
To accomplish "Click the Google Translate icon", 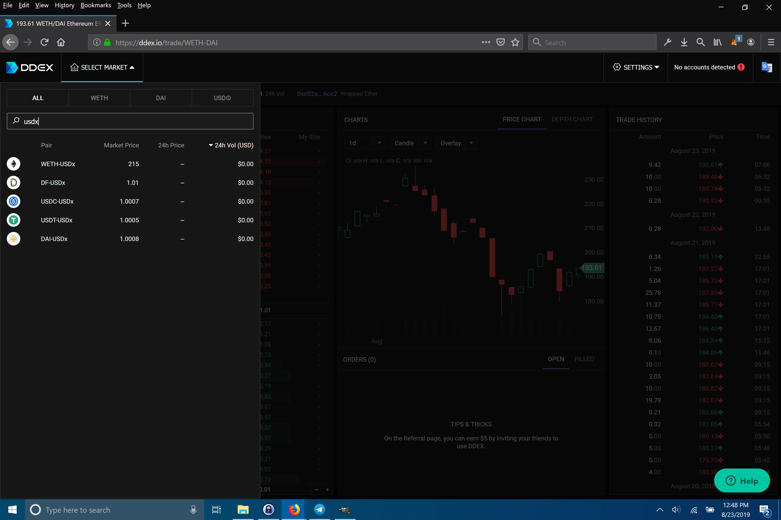I will [767, 67].
